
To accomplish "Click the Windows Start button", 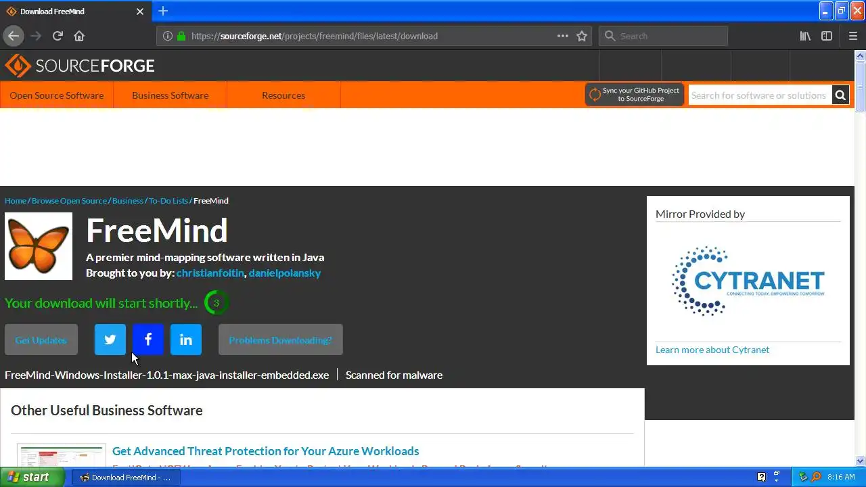I will (x=32, y=477).
